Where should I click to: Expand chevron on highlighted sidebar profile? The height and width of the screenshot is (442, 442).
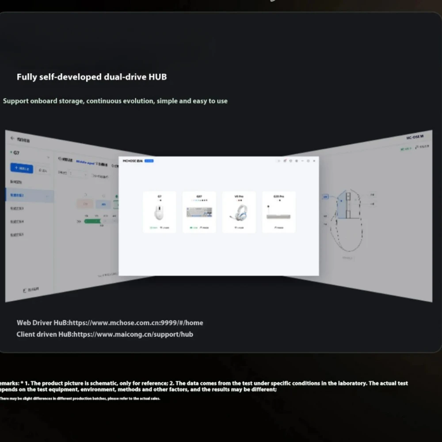click(47, 196)
